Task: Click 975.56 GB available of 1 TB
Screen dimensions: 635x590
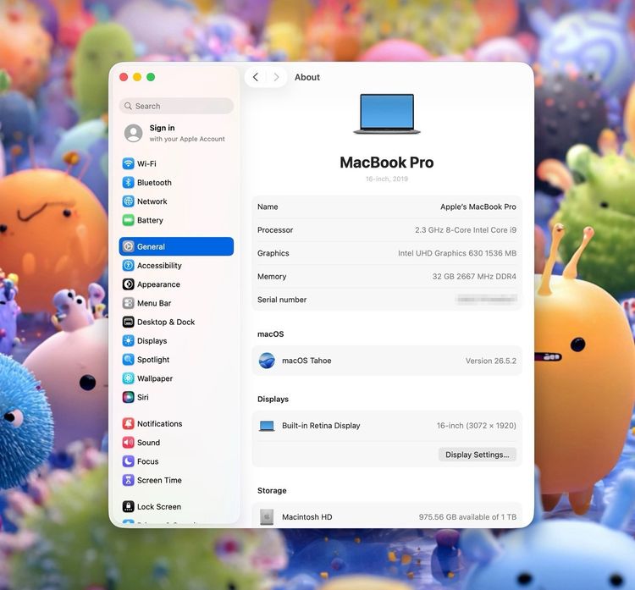Action: (467, 517)
